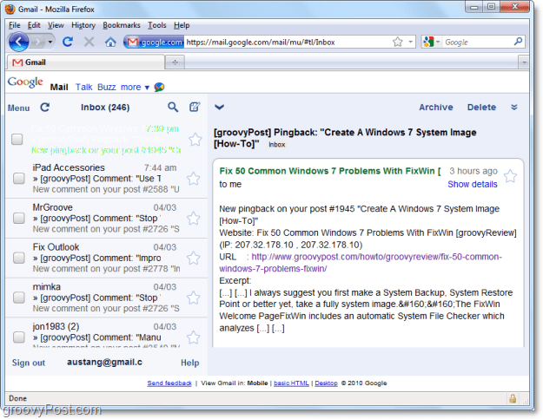This screenshot has width=543, height=419.
Task: Select the Fix Outlook email checkbox
Action: point(19,258)
